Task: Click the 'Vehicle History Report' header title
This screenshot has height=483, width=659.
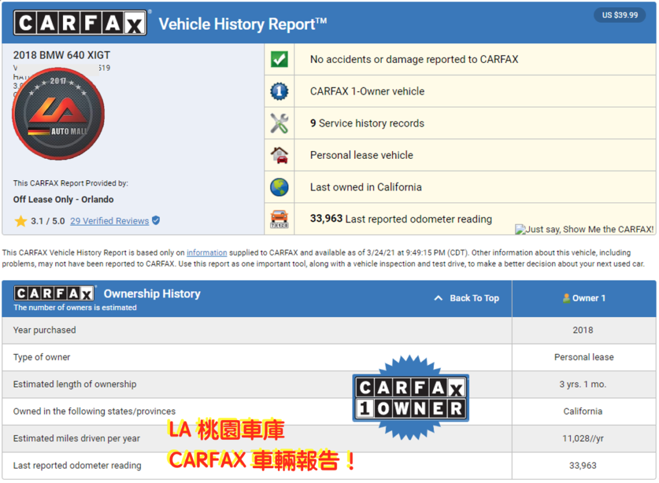Action: tap(243, 24)
